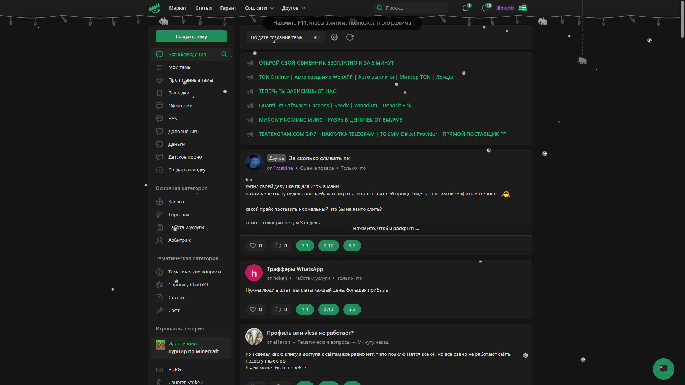The width and height of the screenshot is (685, 385).
Task: Open the floating chat bubble button
Action: pos(663,369)
